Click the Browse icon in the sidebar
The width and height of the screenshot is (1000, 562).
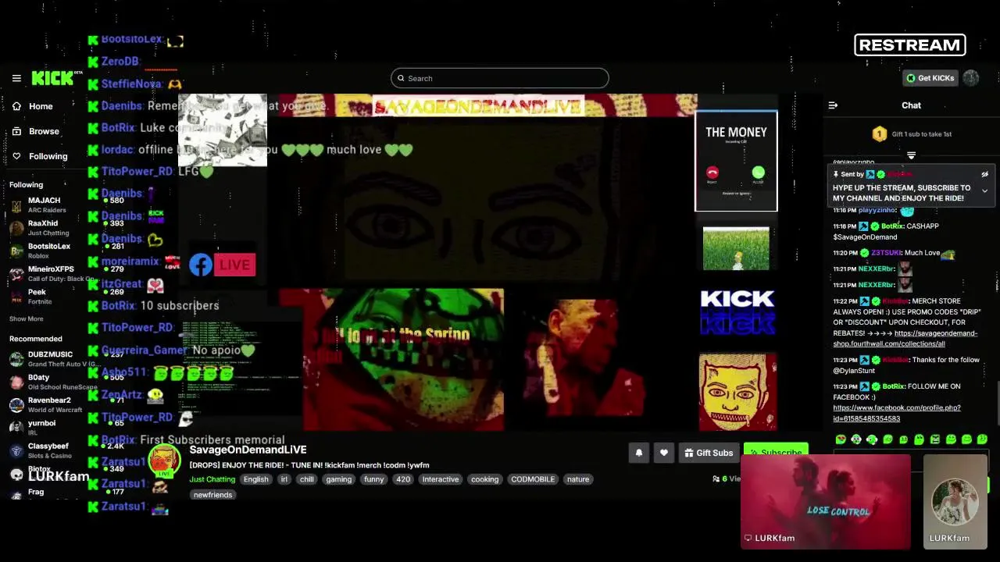point(16,131)
